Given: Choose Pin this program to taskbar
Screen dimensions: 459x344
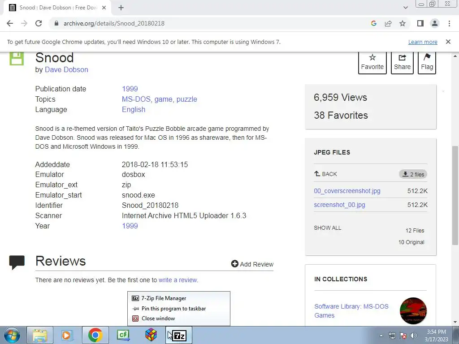Looking at the screenshot, I should [179, 308].
